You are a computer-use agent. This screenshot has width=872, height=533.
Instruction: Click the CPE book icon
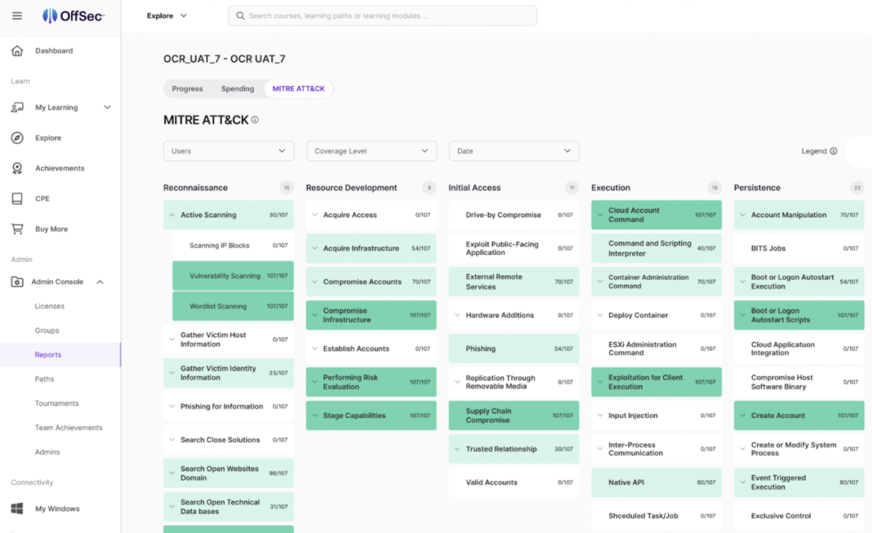tap(17, 198)
